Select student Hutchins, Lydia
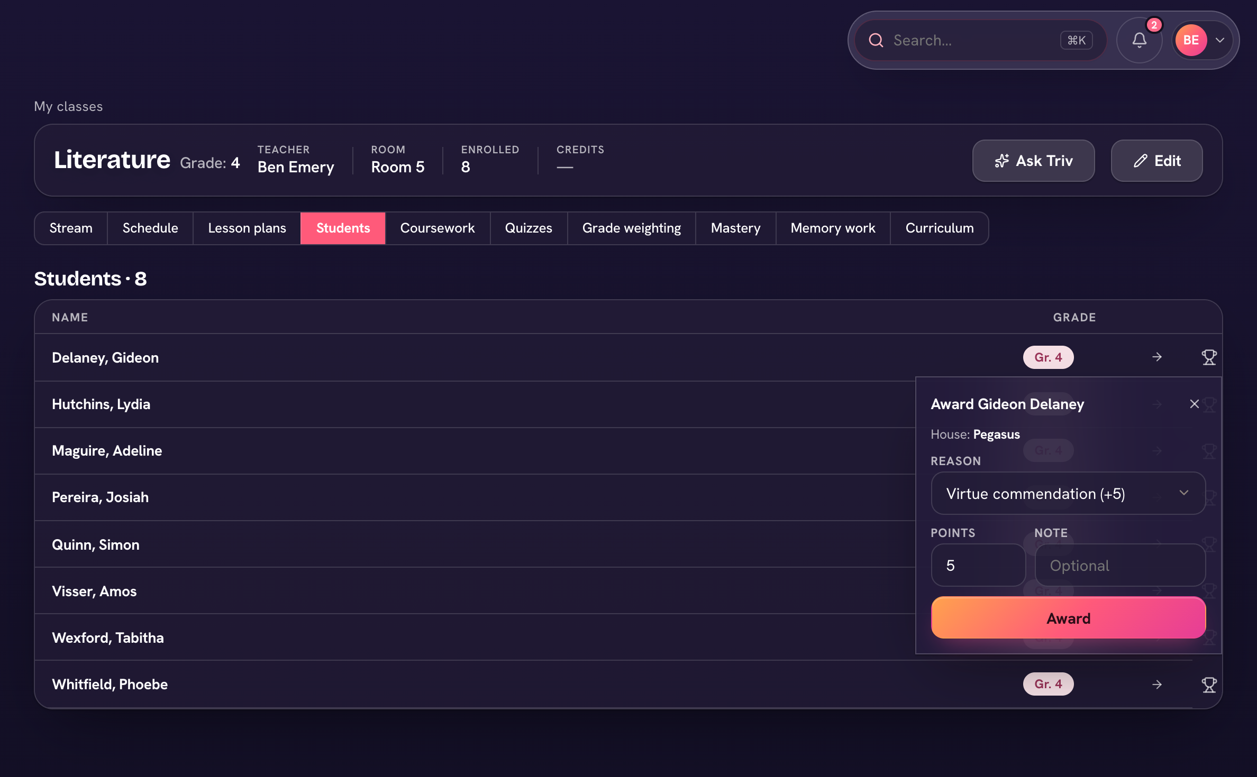Viewport: 1257px width, 777px height. pyautogui.click(x=101, y=404)
